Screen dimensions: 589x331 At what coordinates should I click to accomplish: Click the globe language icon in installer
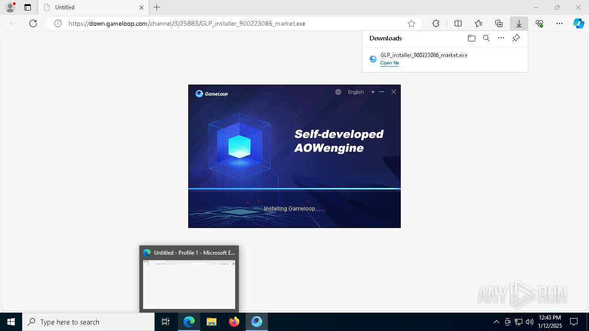point(338,92)
